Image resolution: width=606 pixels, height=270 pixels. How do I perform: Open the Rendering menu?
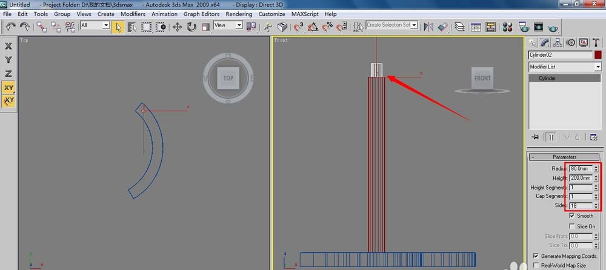pos(239,14)
